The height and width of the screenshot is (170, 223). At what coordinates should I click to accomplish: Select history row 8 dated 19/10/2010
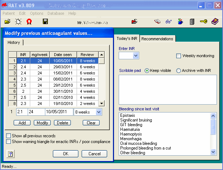click(54, 104)
